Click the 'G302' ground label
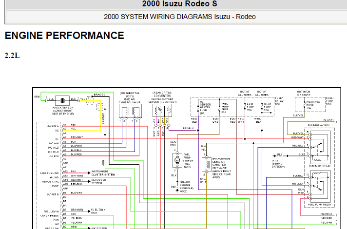The image size is (347, 229). [x=183, y=191]
